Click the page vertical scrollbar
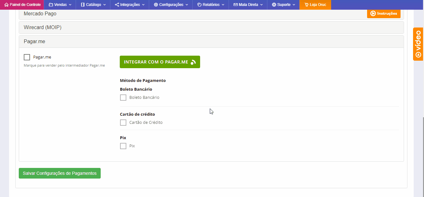This screenshot has height=197, width=424. point(423,156)
